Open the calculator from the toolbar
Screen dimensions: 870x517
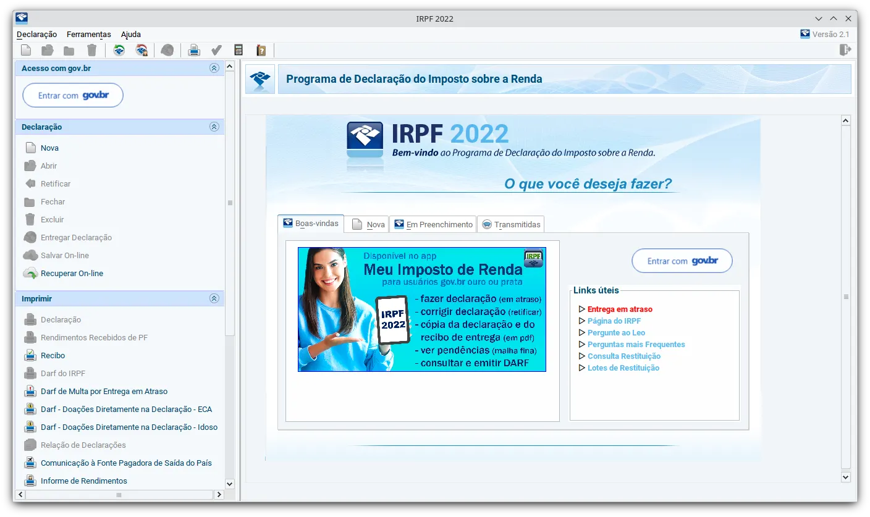[239, 50]
